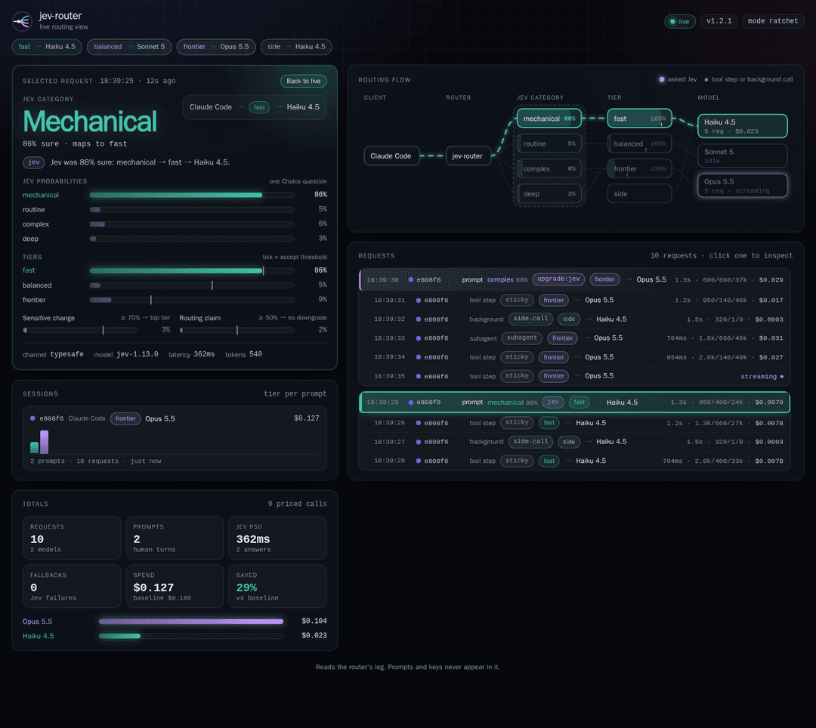Select the side tier node
816x728 pixels.
coord(640,193)
